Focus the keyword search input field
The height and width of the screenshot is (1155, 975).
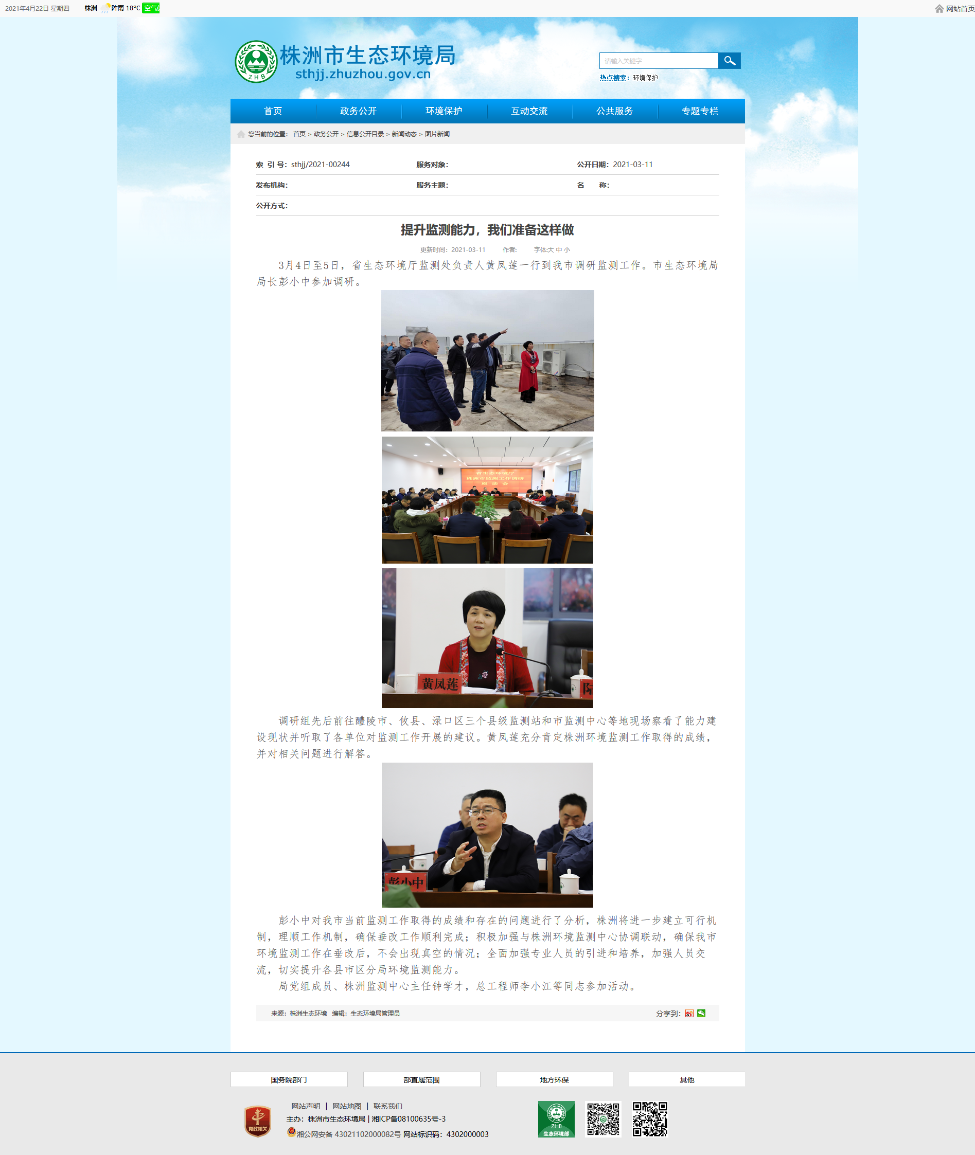tap(658, 61)
